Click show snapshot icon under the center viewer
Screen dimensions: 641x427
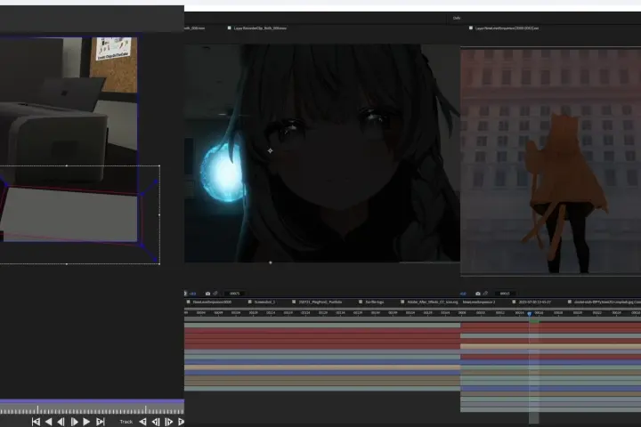click(215, 294)
